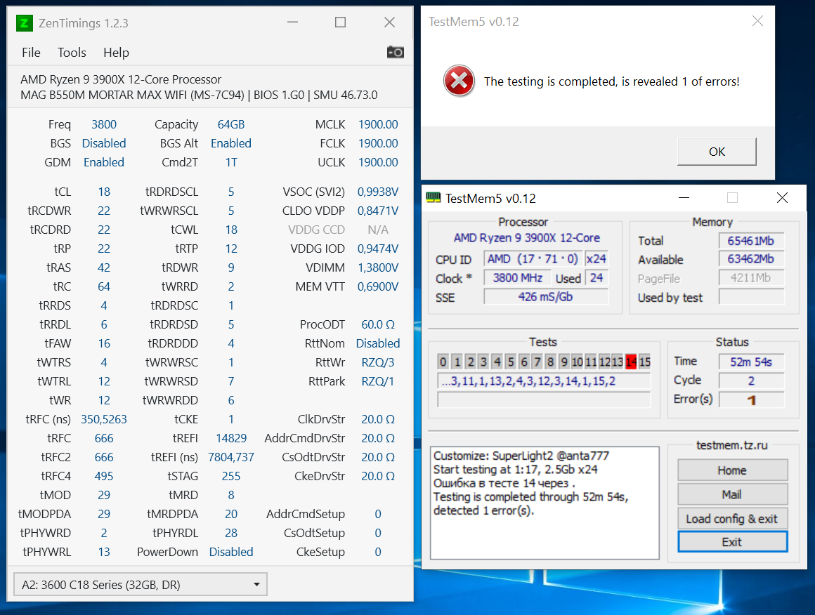Click the Error(s) count value 1
This screenshot has width=815, height=615.
coord(751,399)
